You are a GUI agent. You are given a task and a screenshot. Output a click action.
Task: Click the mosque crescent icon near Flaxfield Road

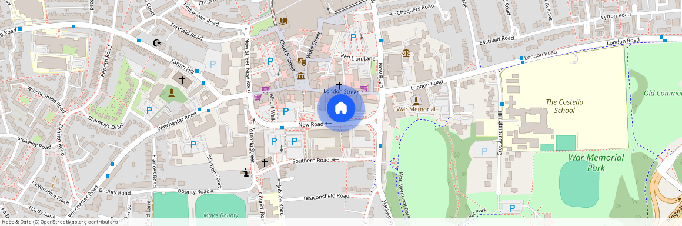click(x=157, y=43)
